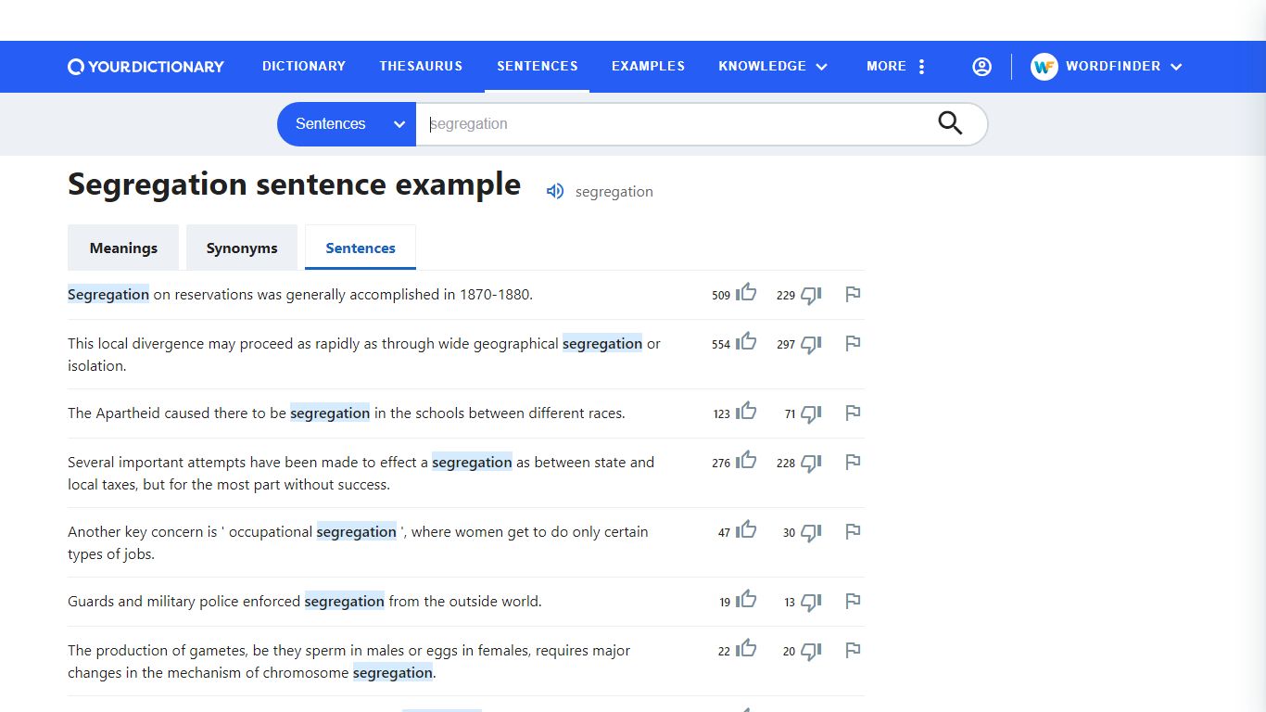Downvote the 'local divergence' sentence

(x=811, y=344)
